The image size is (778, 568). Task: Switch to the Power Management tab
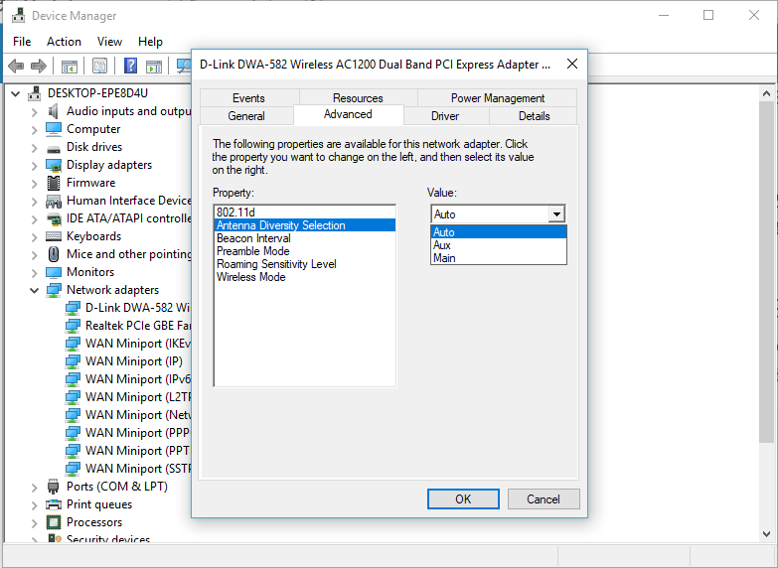coord(498,97)
